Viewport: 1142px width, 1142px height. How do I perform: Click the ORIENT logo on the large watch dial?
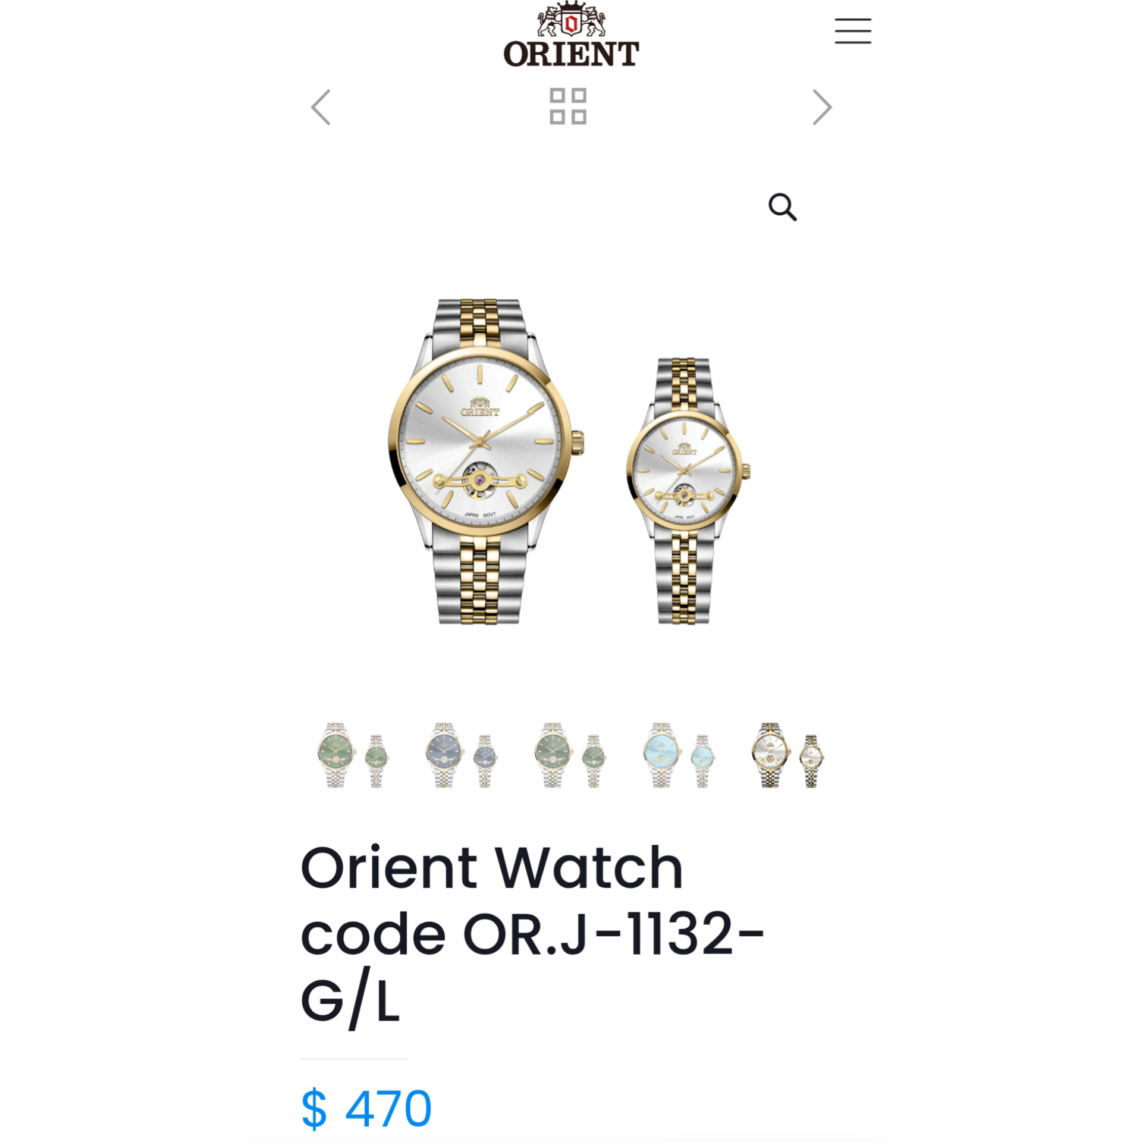(x=480, y=407)
